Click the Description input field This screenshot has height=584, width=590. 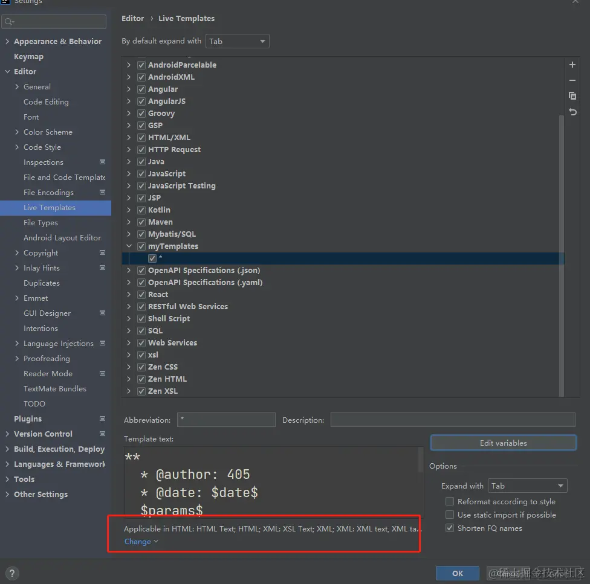pyautogui.click(x=453, y=420)
